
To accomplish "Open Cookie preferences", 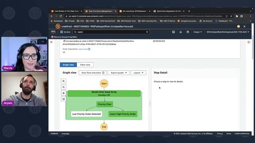I will pos(242,133).
